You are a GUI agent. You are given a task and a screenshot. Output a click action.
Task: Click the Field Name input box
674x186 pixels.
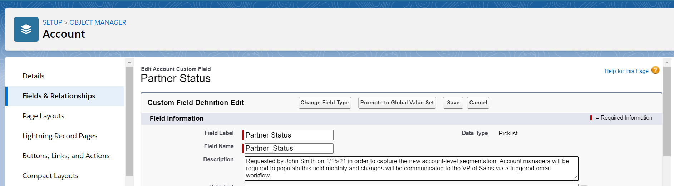[289, 148]
